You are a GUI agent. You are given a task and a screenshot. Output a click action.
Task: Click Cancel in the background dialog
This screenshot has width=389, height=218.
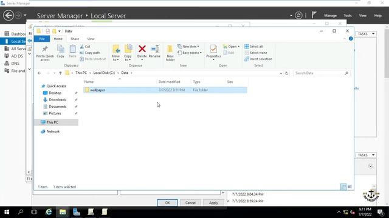coord(190,203)
